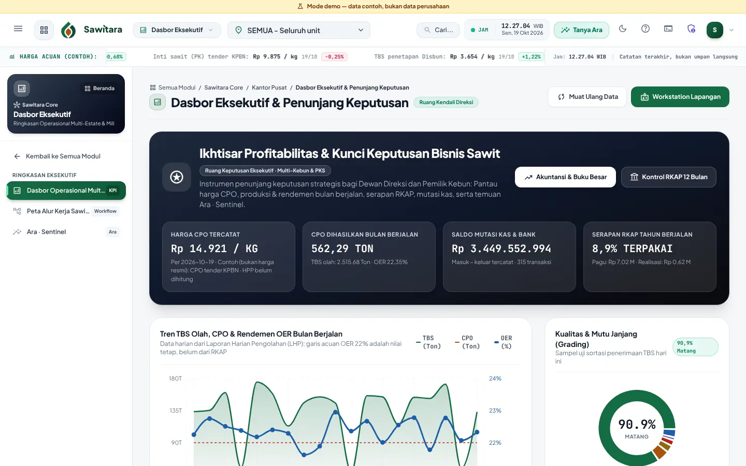746x466 pixels.
Task: Click the Tanya Ara button
Action: (x=581, y=30)
